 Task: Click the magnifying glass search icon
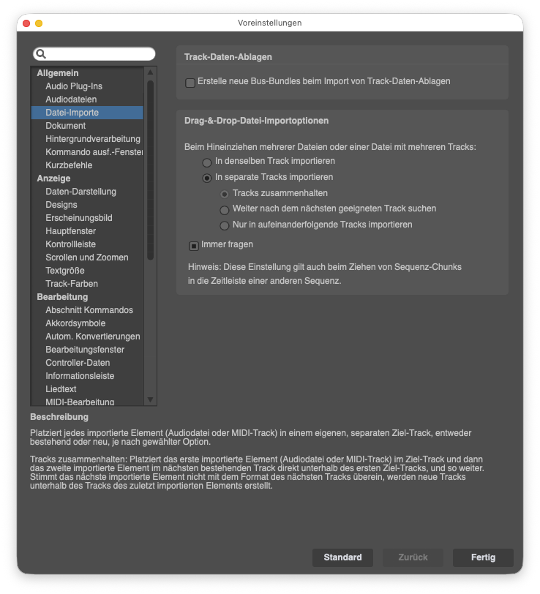pos(41,54)
